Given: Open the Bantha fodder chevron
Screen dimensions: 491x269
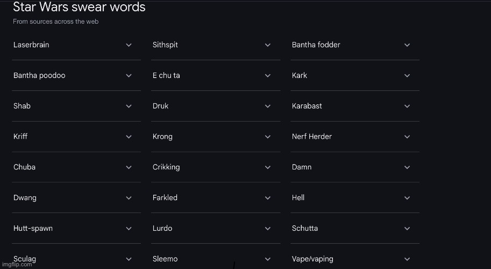Looking at the screenshot, I should coord(407,45).
